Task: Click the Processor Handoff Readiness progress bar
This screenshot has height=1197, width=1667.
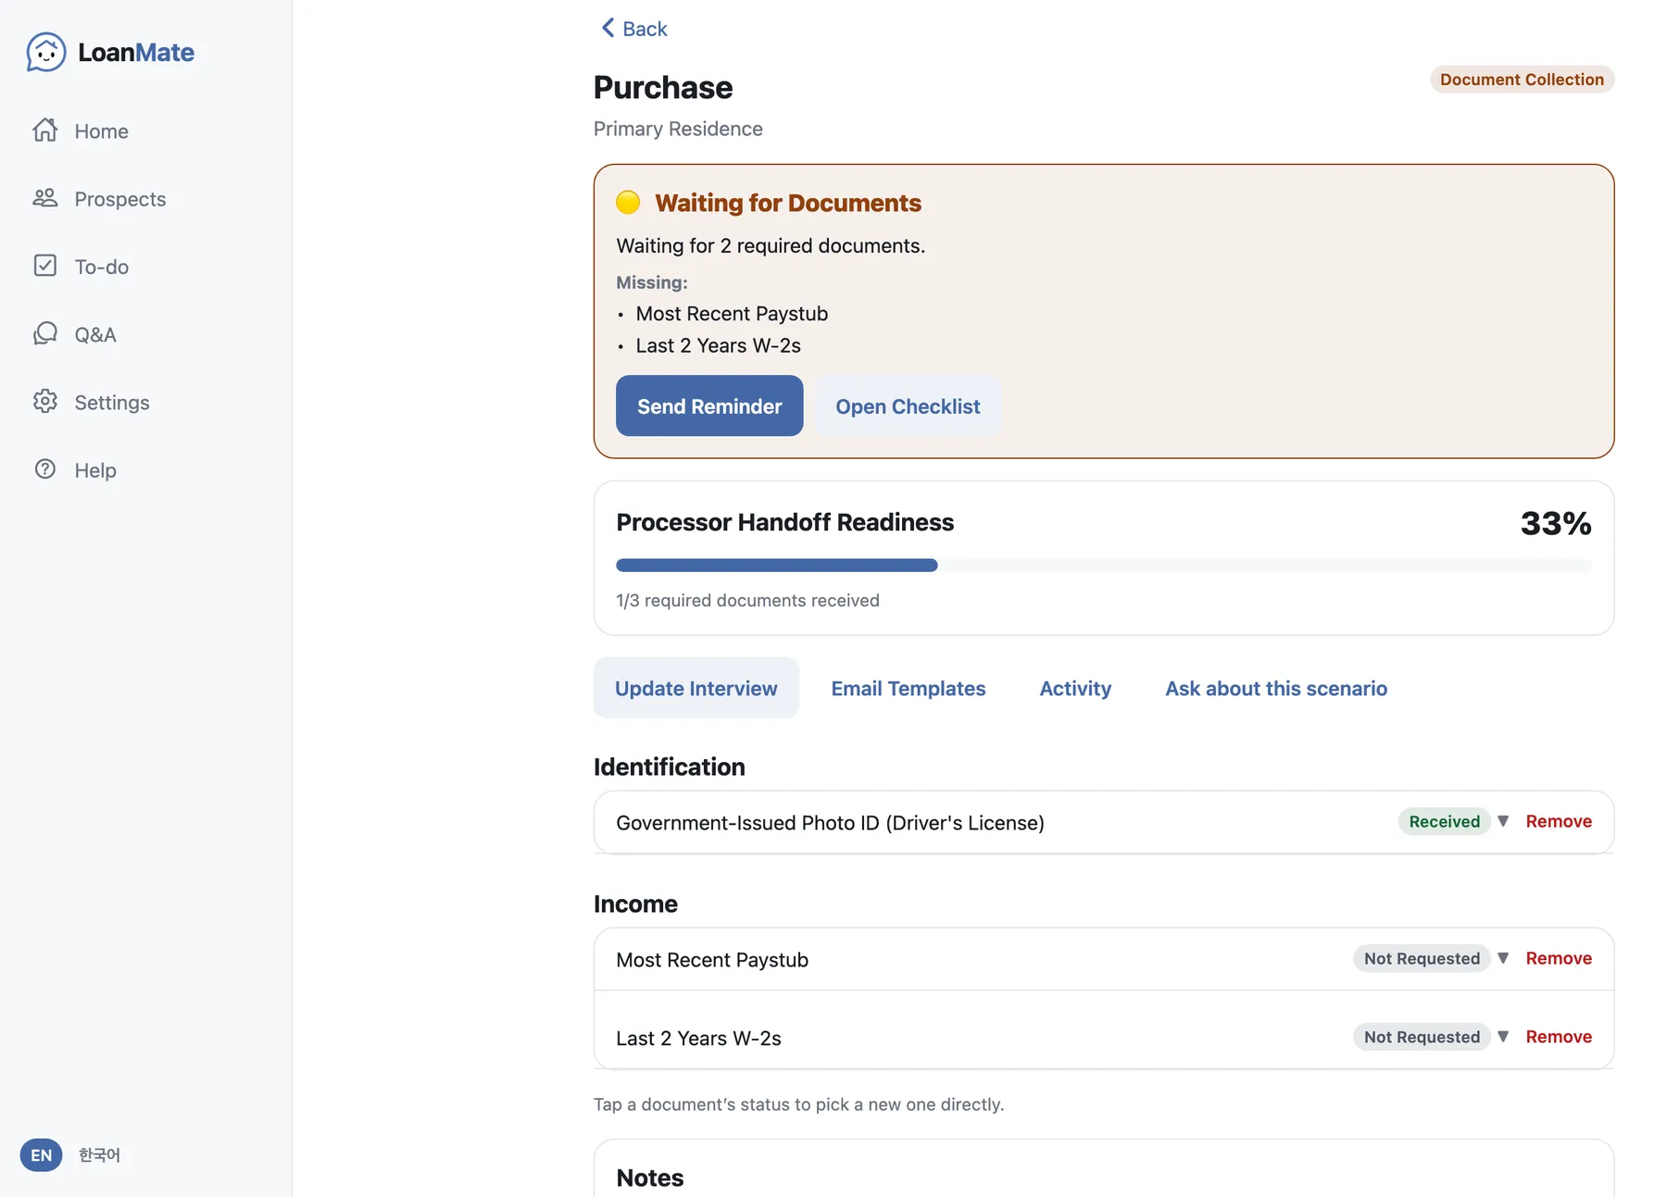Action: click(x=1104, y=565)
